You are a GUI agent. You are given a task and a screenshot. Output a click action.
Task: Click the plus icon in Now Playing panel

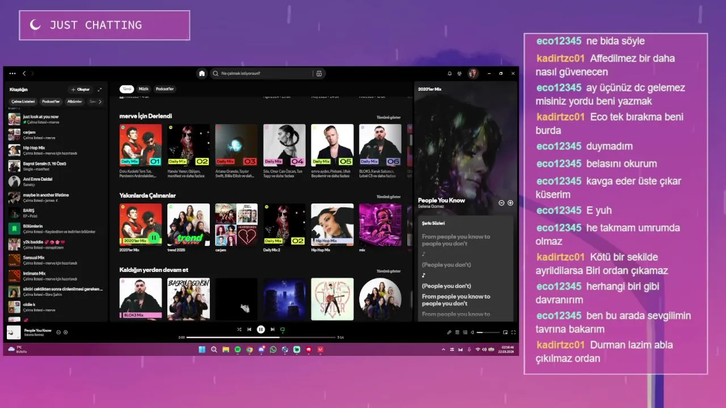510,203
